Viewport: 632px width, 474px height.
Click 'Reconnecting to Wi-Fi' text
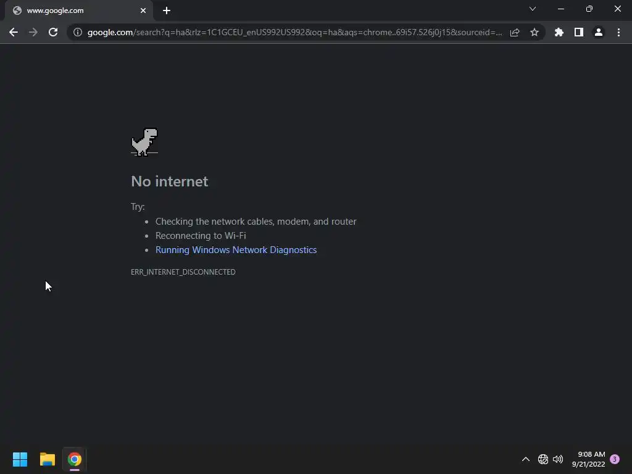click(x=201, y=235)
